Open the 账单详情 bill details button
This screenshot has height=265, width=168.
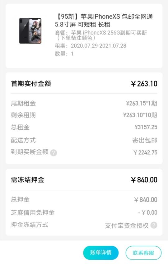[101, 253]
